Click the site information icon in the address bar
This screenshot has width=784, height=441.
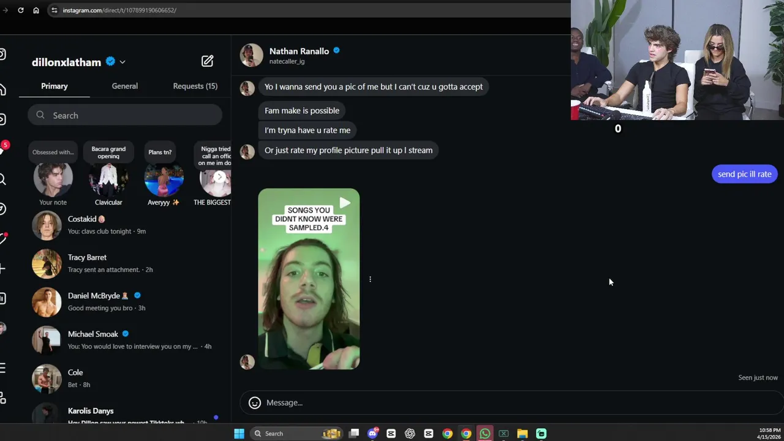54,10
